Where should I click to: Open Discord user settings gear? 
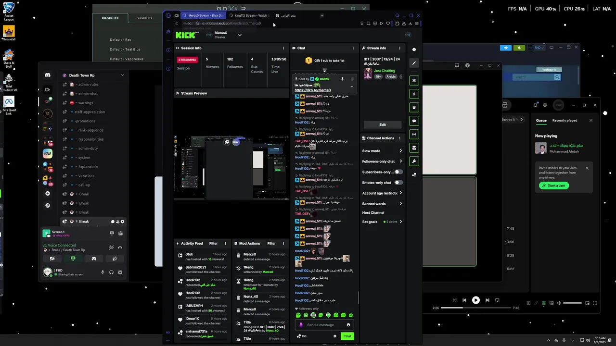[120, 272]
